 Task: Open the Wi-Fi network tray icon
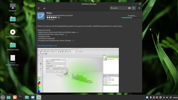pos(164,97)
